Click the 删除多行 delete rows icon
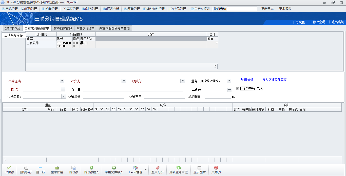The width and height of the screenshot is (346, 176). coord(26,168)
